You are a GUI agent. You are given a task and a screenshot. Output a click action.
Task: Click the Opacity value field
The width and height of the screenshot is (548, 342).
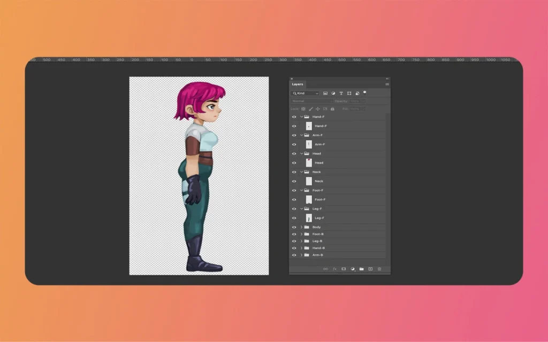pos(356,100)
